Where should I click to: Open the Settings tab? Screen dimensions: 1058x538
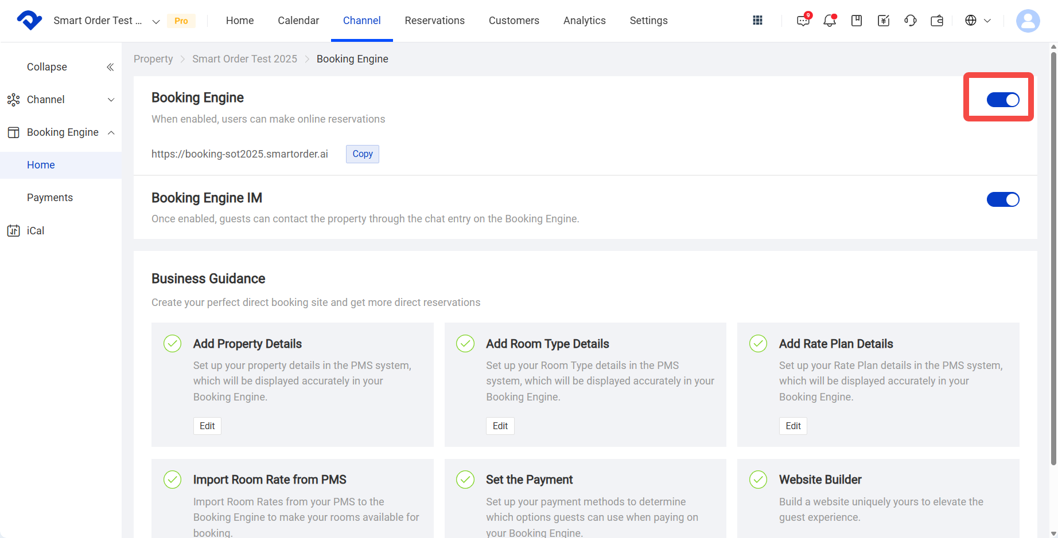649,21
